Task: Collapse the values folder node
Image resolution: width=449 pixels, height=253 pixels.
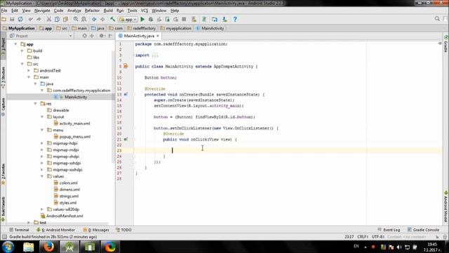Action: [x=42, y=176]
